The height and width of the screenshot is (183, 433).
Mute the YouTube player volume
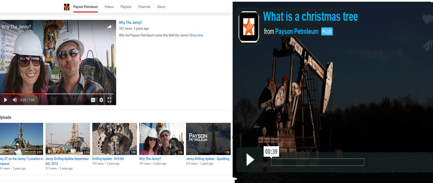14,100
